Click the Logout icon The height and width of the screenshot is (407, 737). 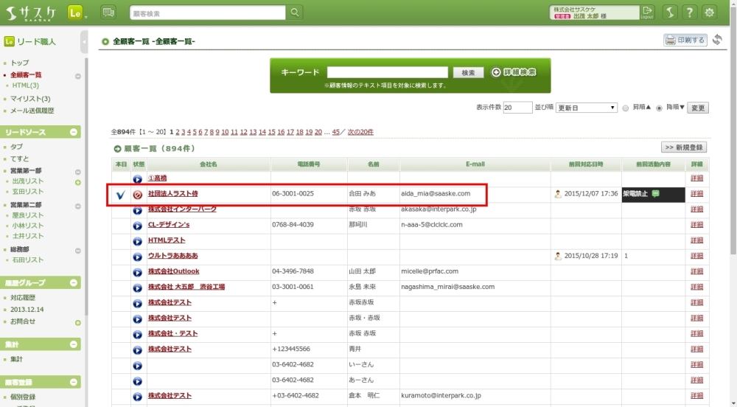click(x=647, y=13)
